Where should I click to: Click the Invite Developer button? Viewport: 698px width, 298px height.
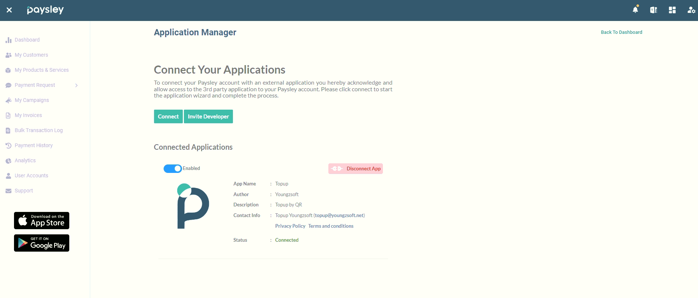point(208,117)
